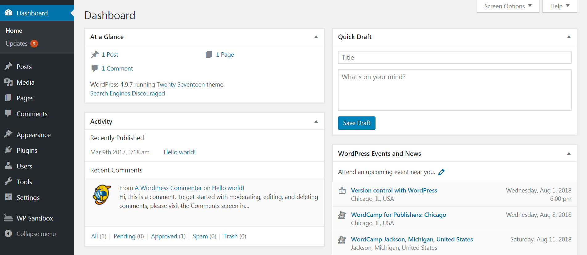587x255 pixels.
Task: Click the Appearance paintbrush icon
Action: click(x=8, y=134)
